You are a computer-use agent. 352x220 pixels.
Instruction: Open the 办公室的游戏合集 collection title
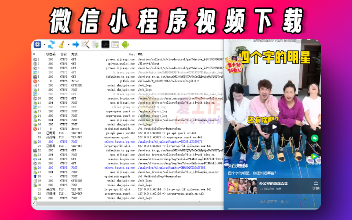[x=274, y=183]
